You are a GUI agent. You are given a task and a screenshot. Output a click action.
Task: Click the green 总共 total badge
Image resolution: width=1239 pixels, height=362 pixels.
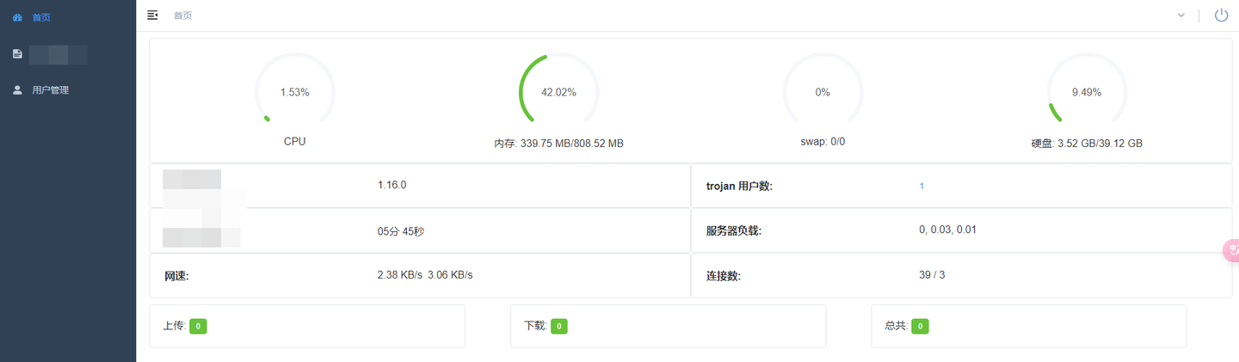pos(920,326)
